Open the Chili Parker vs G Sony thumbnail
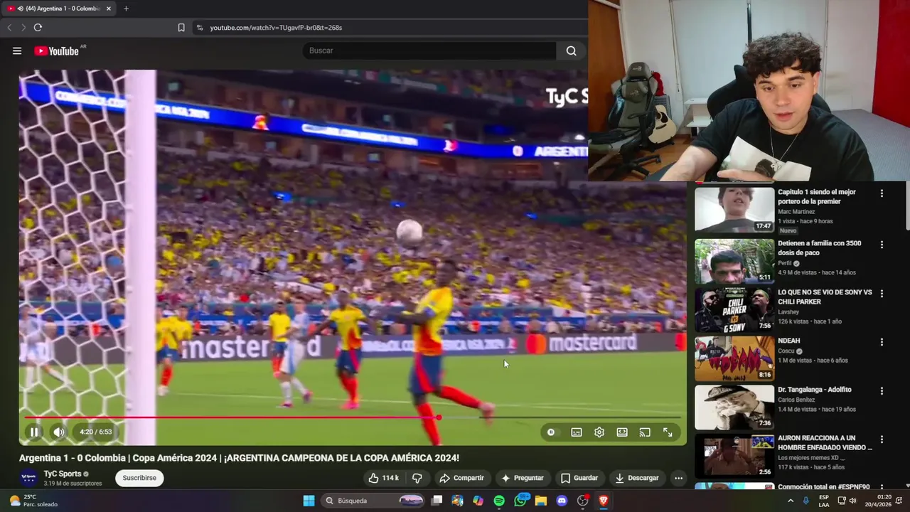Image resolution: width=910 pixels, height=512 pixels. pyautogui.click(x=734, y=310)
